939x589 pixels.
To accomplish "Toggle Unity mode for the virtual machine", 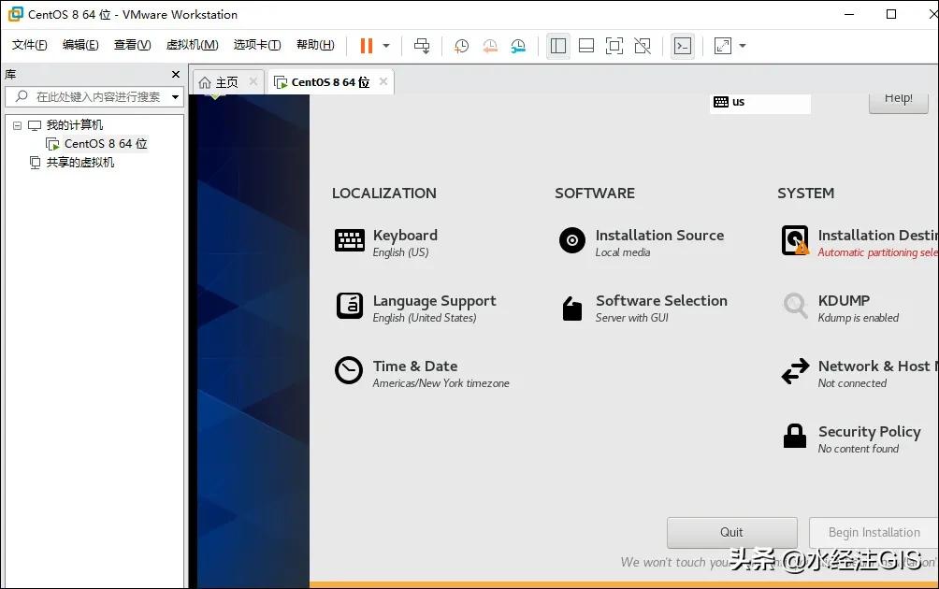I will pos(643,45).
